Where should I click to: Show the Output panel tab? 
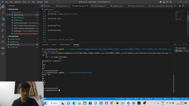pos(54,44)
